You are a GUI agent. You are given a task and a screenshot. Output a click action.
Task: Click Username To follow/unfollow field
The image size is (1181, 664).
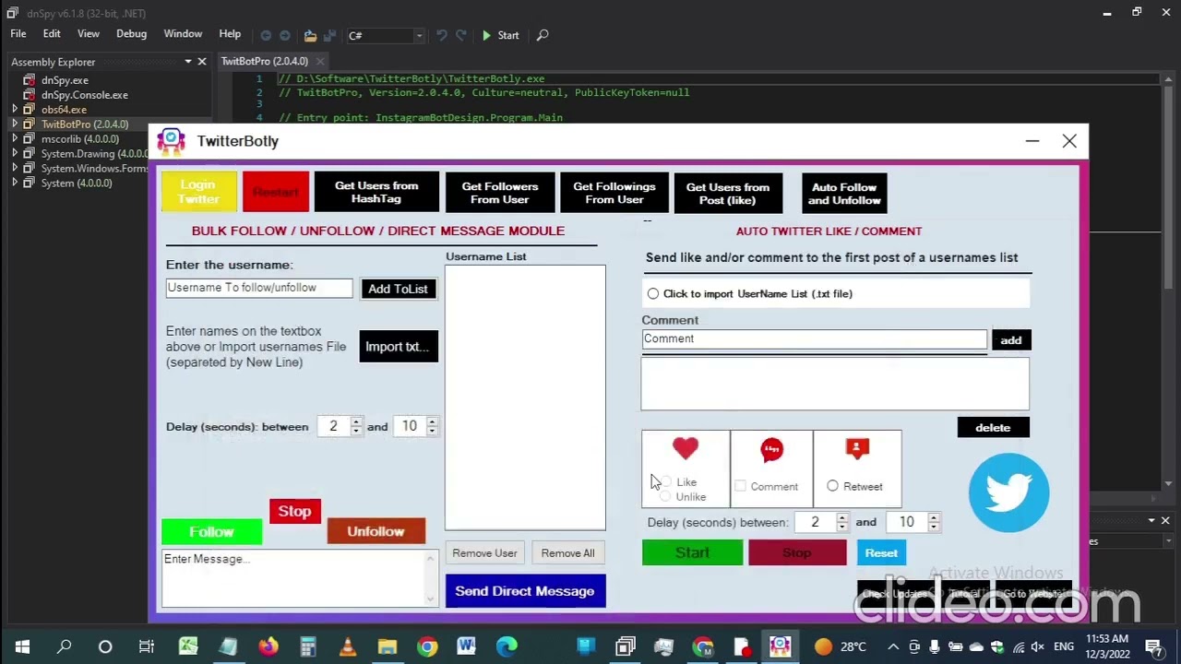point(259,288)
